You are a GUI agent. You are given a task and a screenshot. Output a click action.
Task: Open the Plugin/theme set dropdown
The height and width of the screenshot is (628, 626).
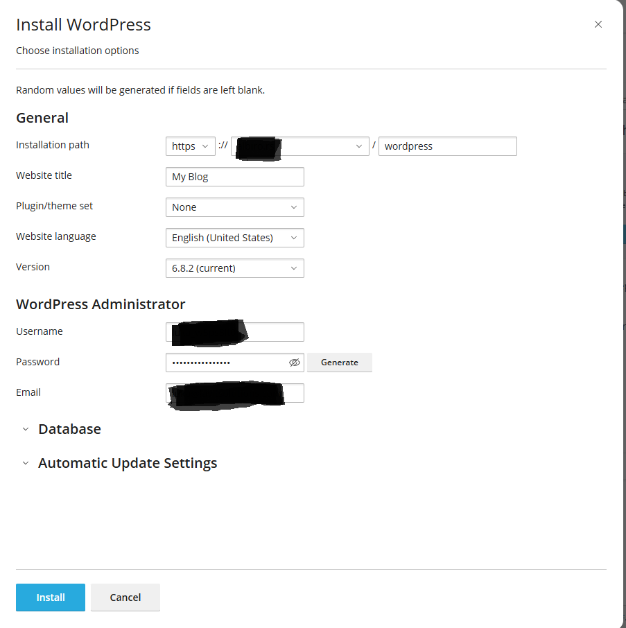pyautogui.click(x=235, y=207)
